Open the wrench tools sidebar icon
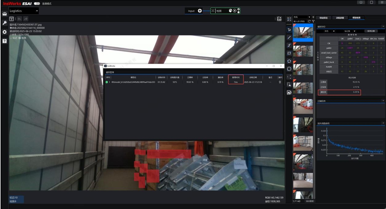 (4, 23)
